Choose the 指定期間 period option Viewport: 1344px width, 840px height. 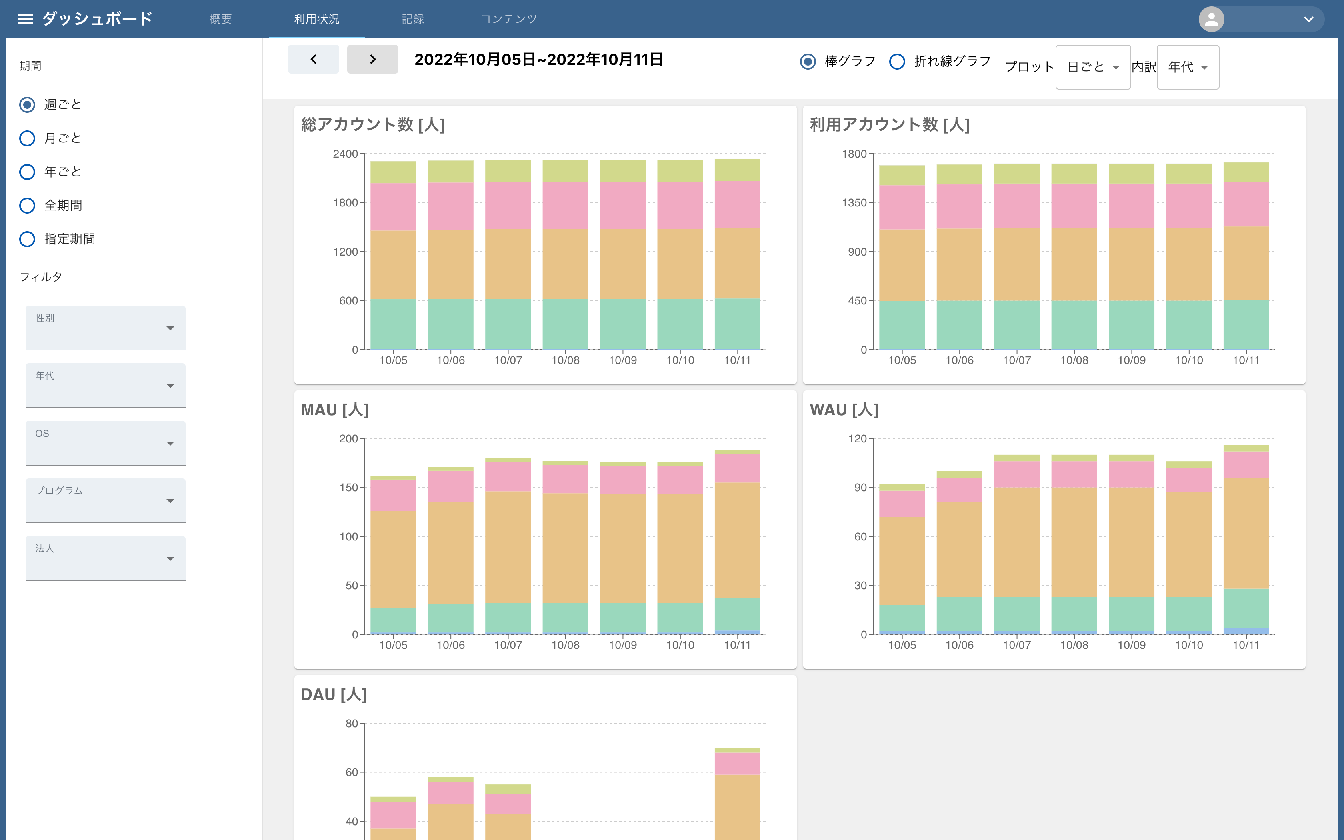click(x=27, y=240)
